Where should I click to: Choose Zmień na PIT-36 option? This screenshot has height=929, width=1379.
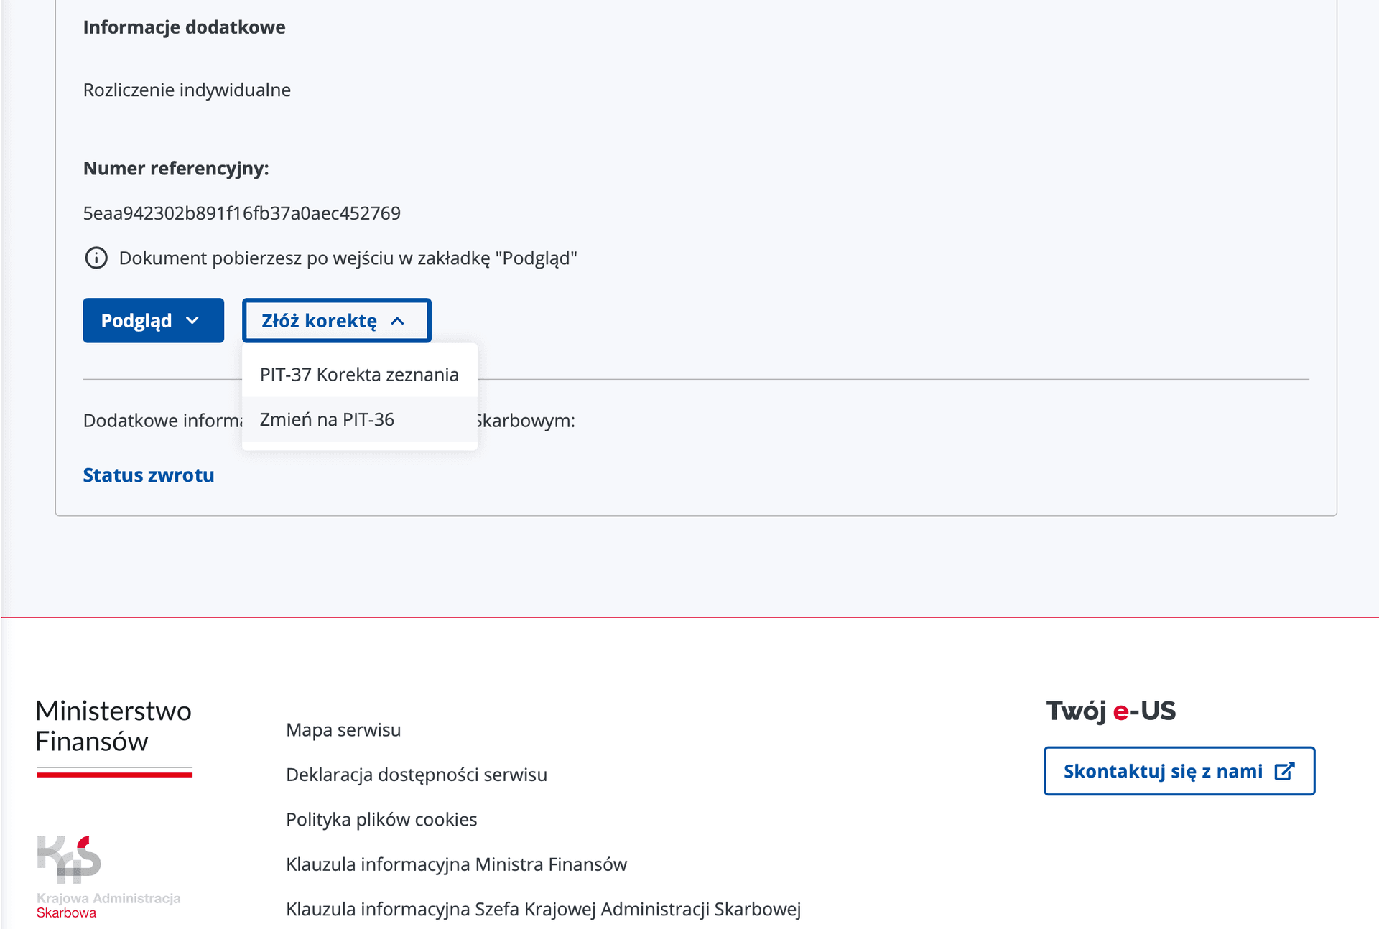(x=359, y=419)
